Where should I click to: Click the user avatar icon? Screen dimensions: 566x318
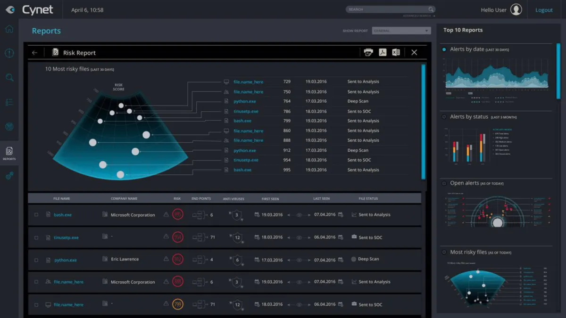coord(516,9)
